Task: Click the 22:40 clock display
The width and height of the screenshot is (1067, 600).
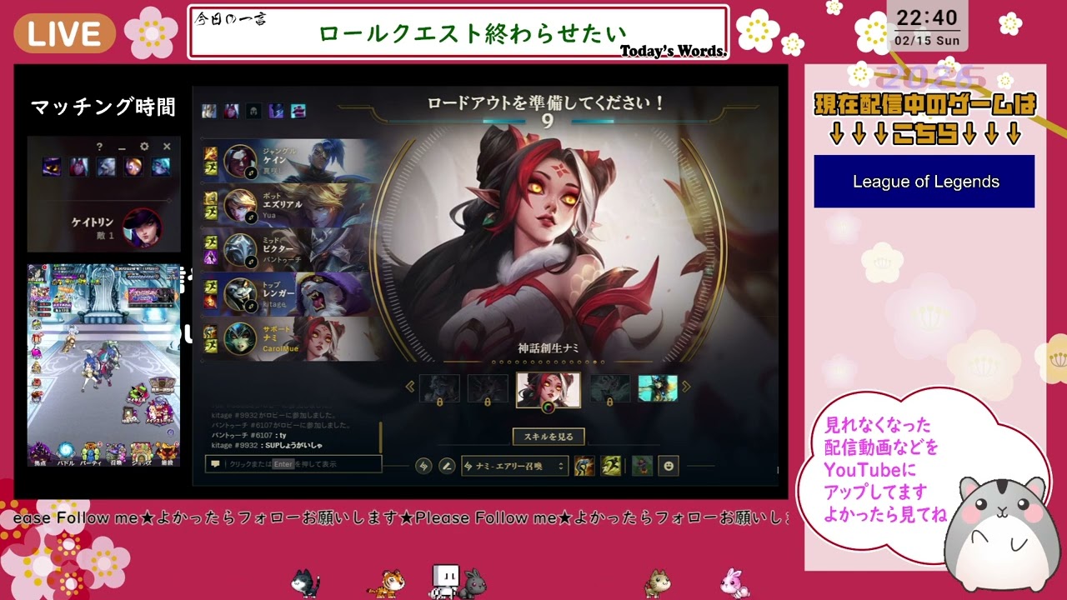Action: pyautogui.click(x=926, y=18)
